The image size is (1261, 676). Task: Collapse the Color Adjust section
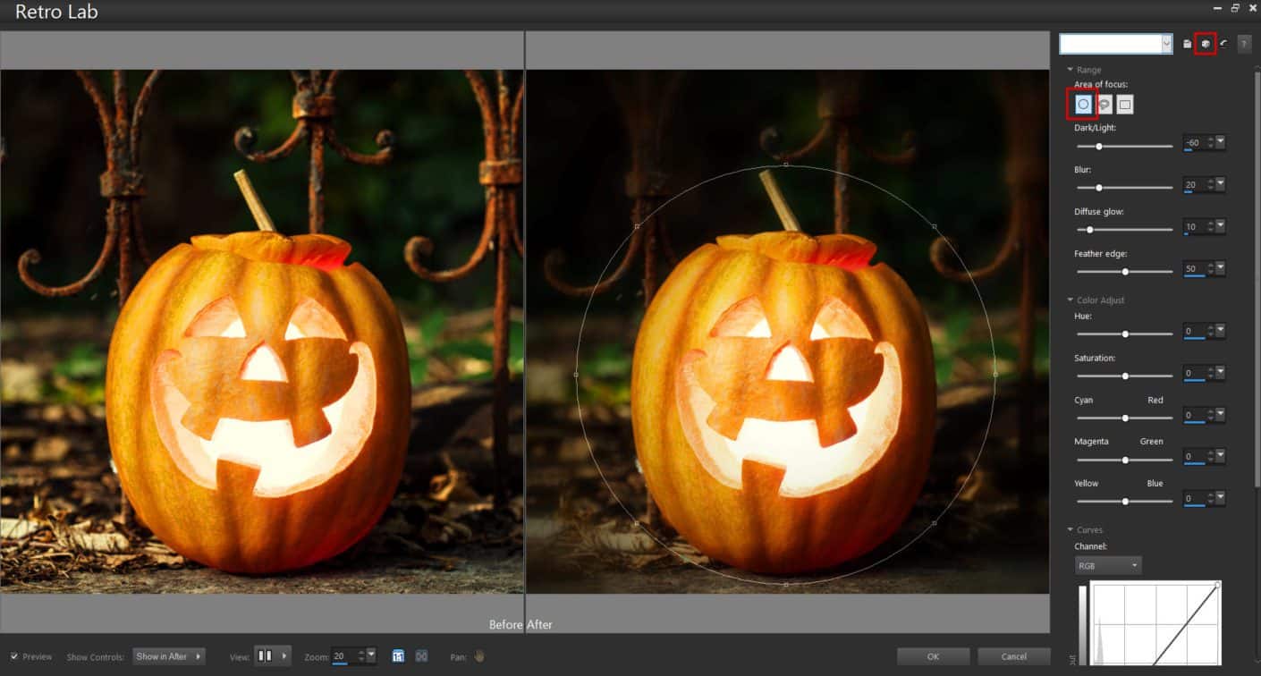tap(1069, 300)
